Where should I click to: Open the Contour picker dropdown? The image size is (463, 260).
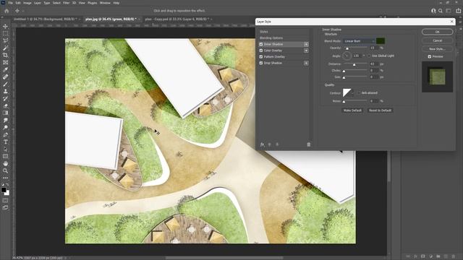pyautogui.click(x=352, y=93)
